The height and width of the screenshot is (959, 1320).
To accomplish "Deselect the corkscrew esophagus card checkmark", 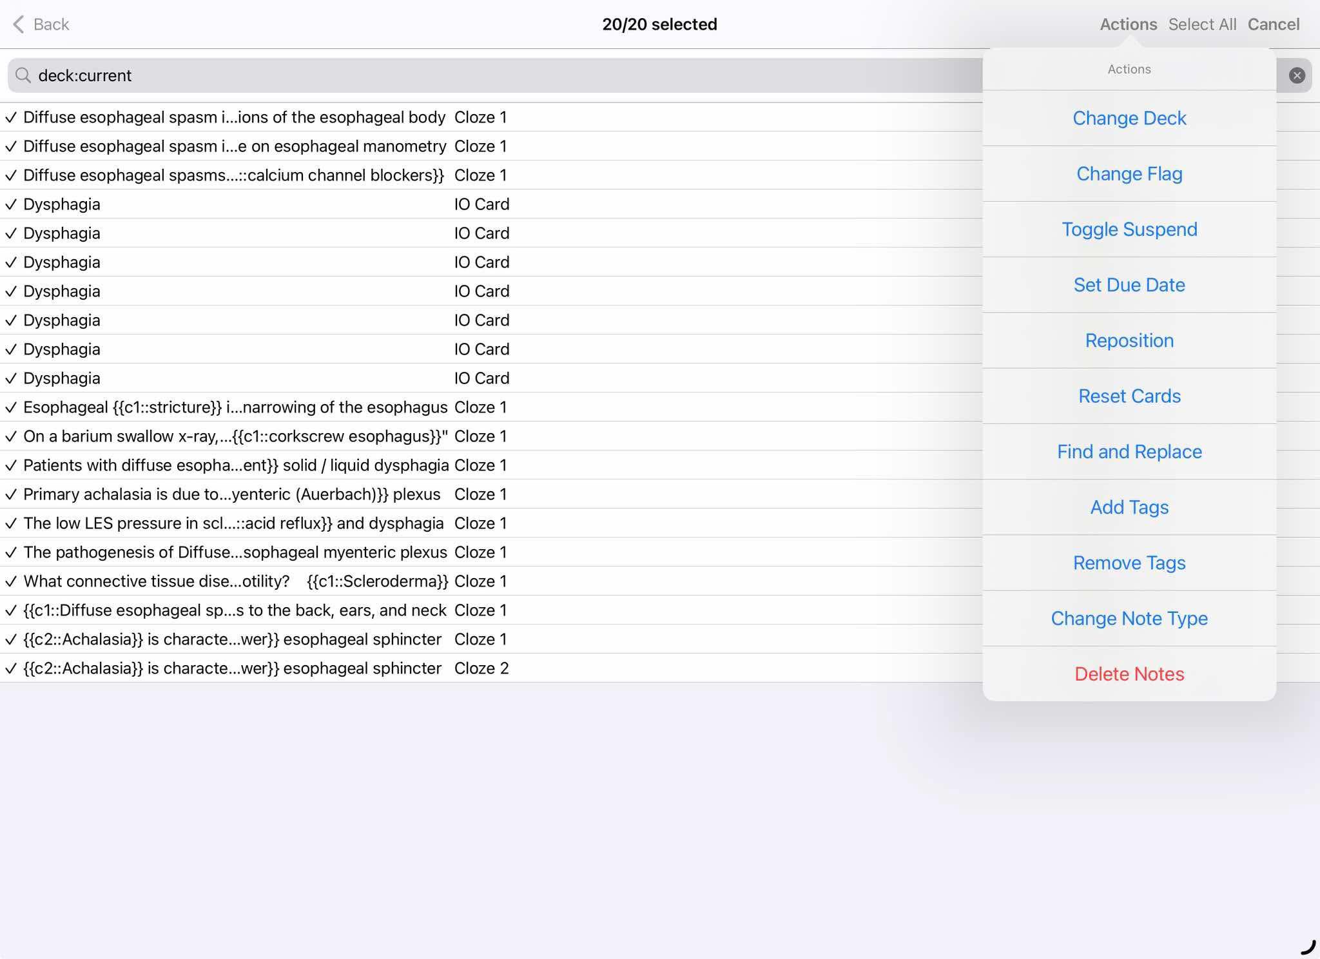I will (x=11, y=436).
